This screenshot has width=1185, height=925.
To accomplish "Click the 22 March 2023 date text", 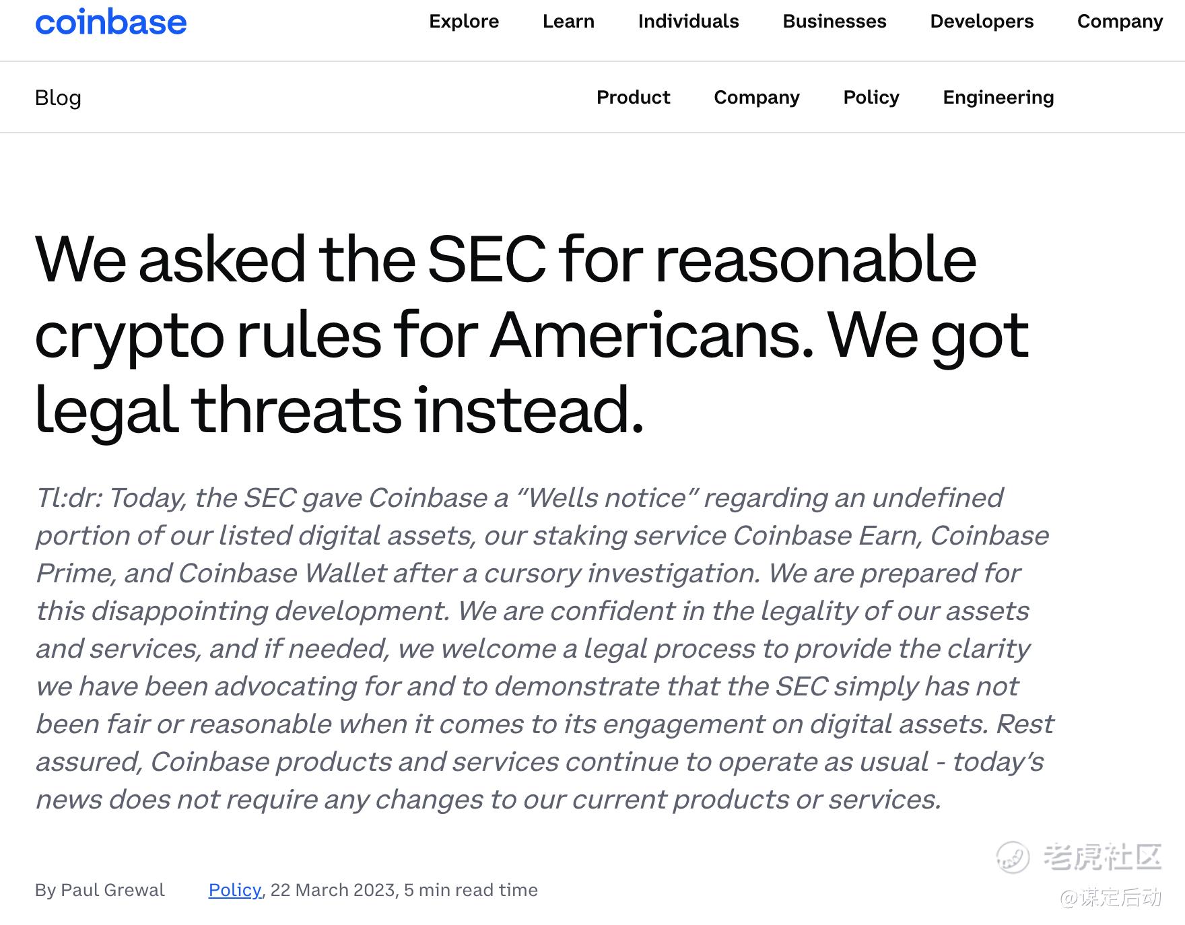I will click(333, 890).
